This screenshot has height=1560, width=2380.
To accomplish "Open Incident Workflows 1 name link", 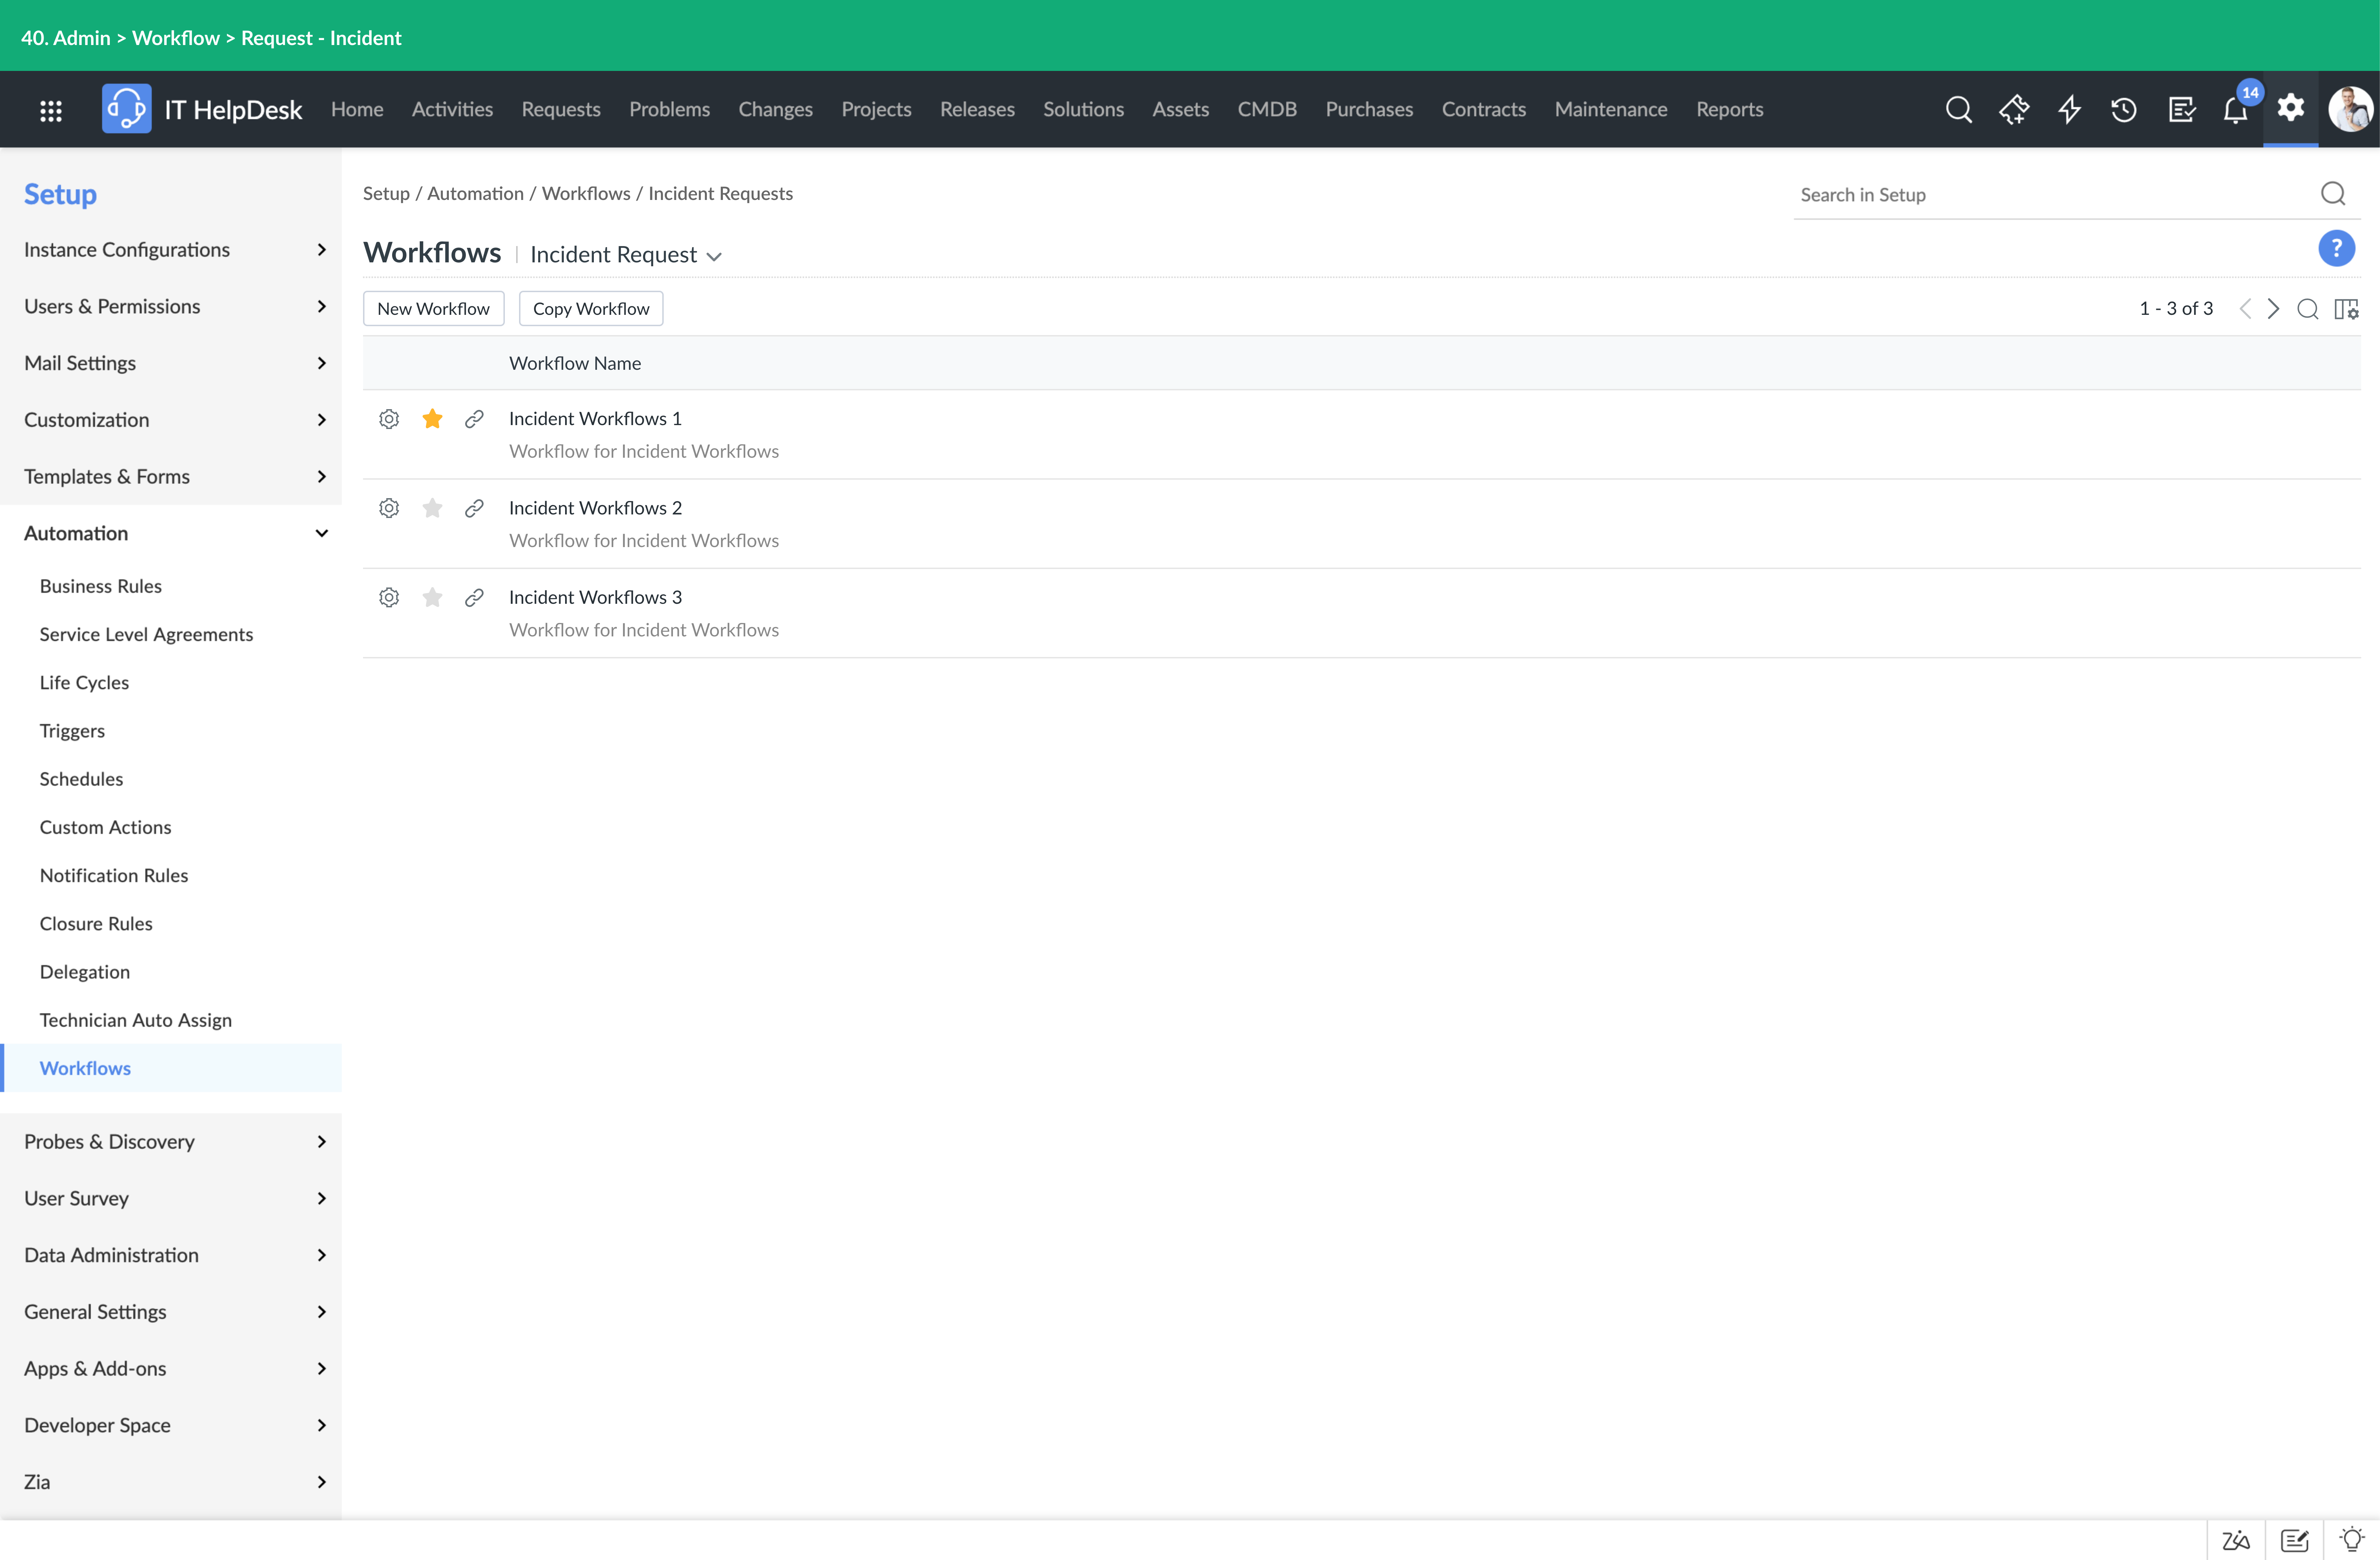I will [x=595, y=419].
